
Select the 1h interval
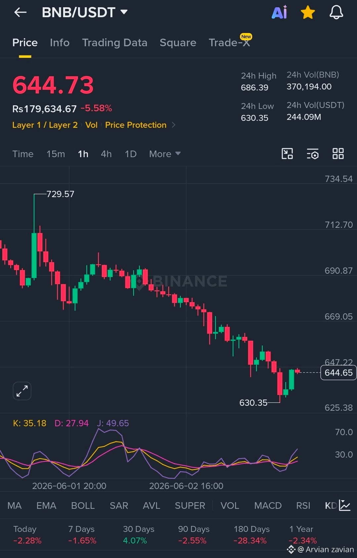click(x=83, y=154)
